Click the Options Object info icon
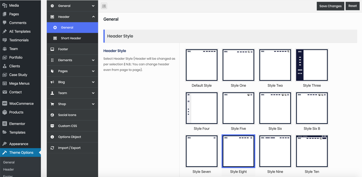Image resolution: width=362 pixels, height=177 pixels. (x=52, y=137)
